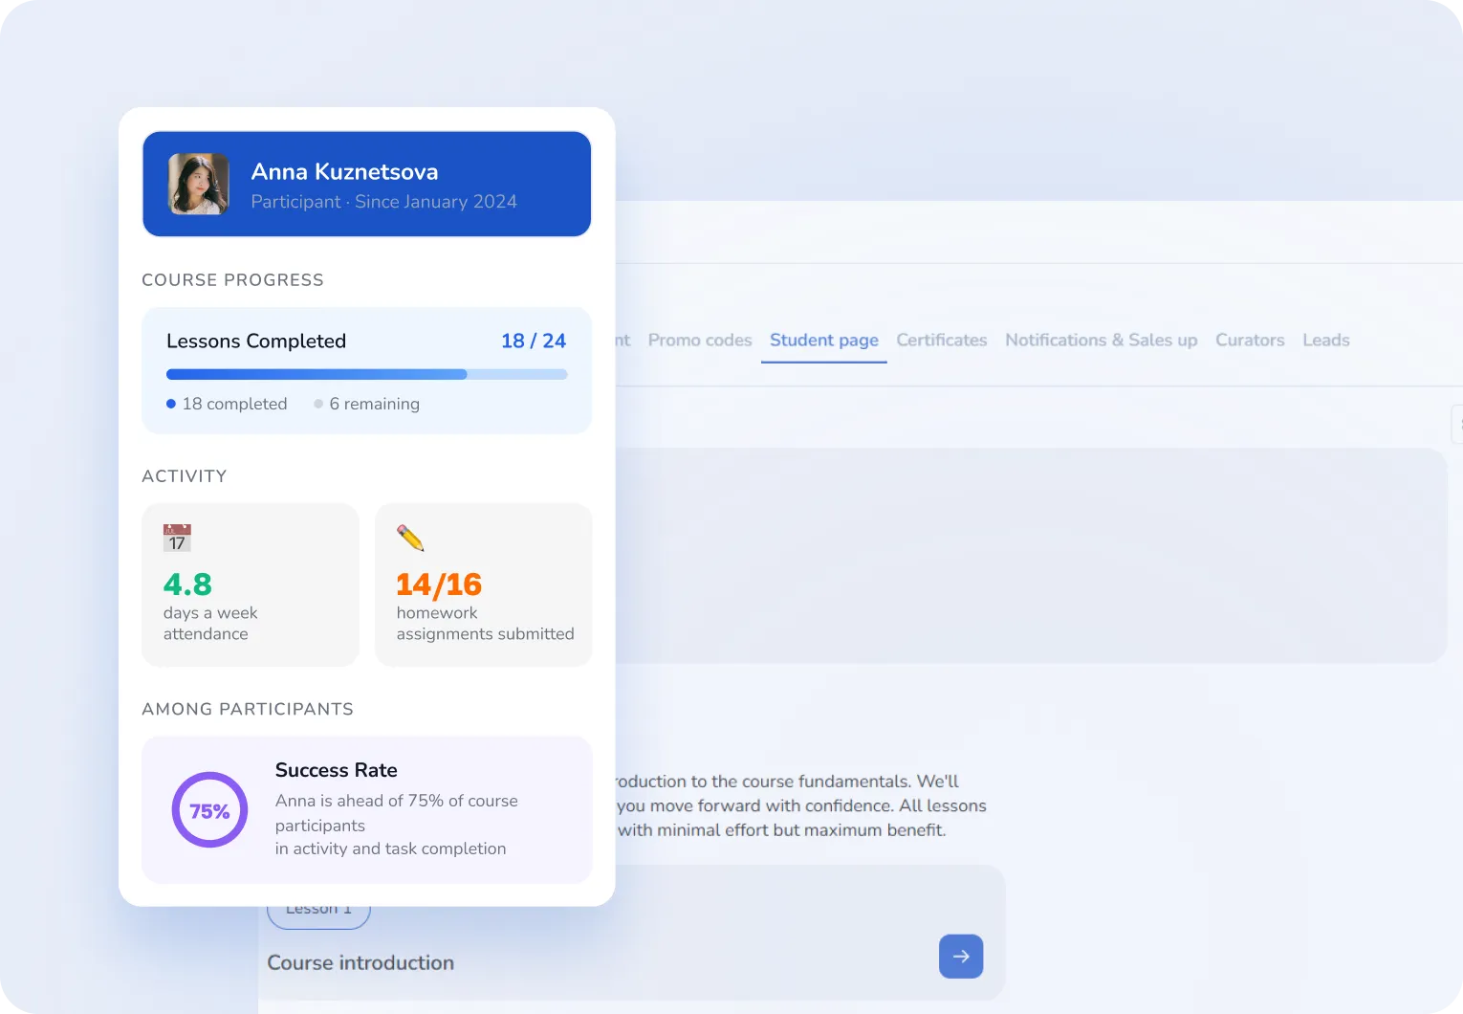Click the Lessons Completed progress bar
The width and height of the screenshot is (1463, 1014).
(366, 375)
